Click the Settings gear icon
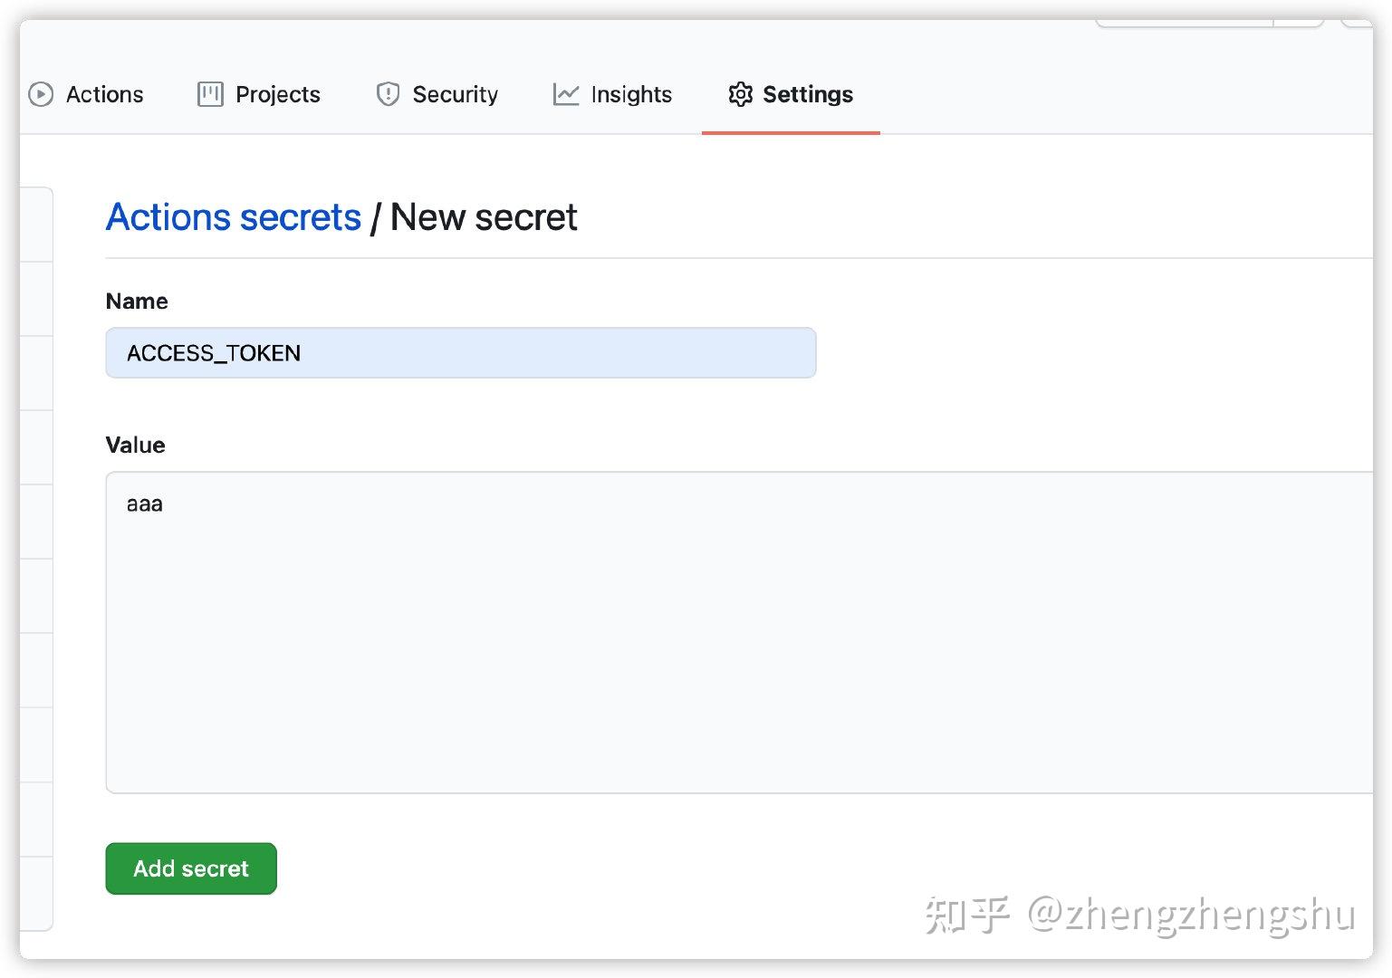 click(x=741, y=94)
